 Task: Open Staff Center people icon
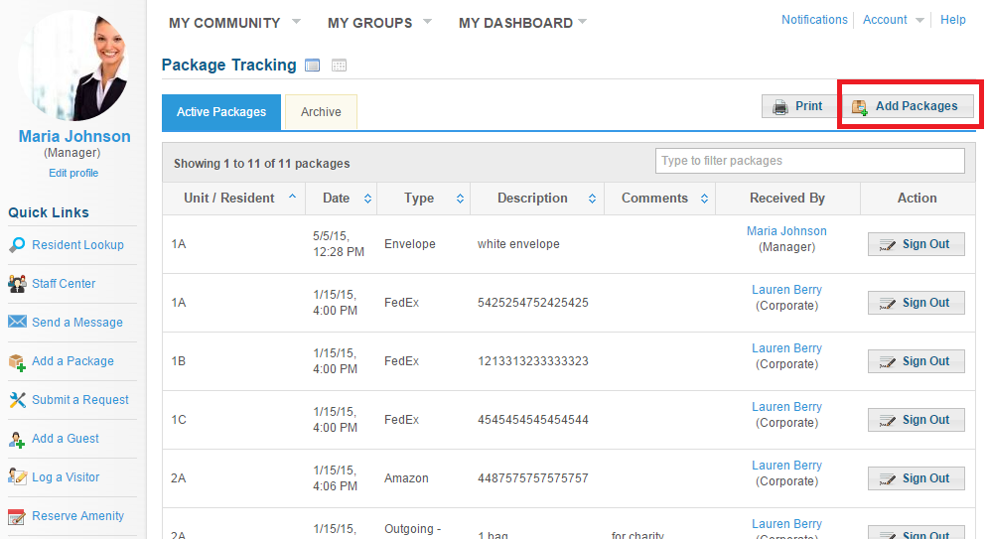pyautogui.click(x=17, y=284)
